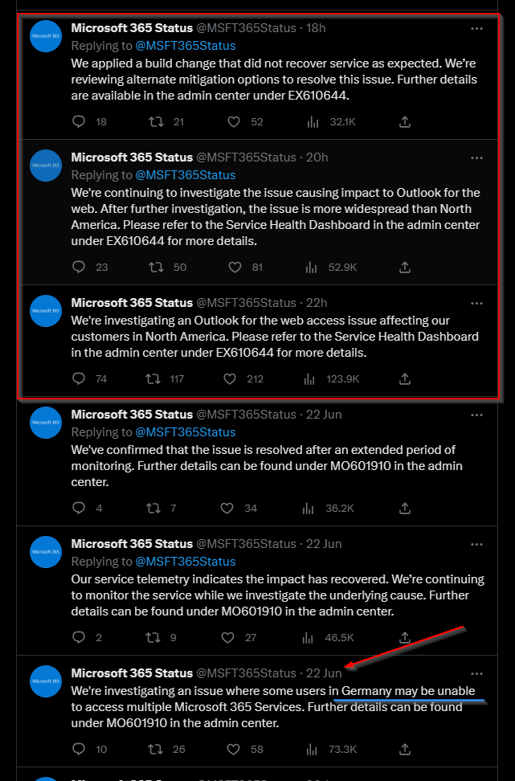This screenshot has height=781, width=515.
Task: Reply to the 18h build change tweet
Action: click(x=79, y=122)
